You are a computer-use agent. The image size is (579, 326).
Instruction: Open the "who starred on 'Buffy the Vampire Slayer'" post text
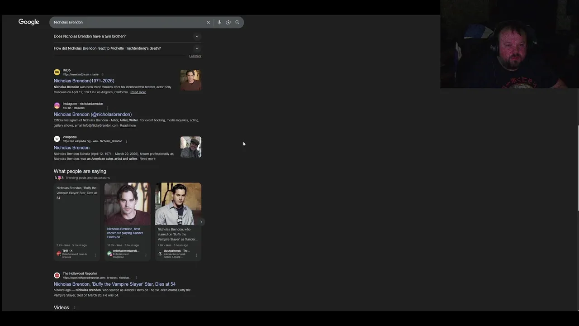pyautogui.click(x=177, y=234)
